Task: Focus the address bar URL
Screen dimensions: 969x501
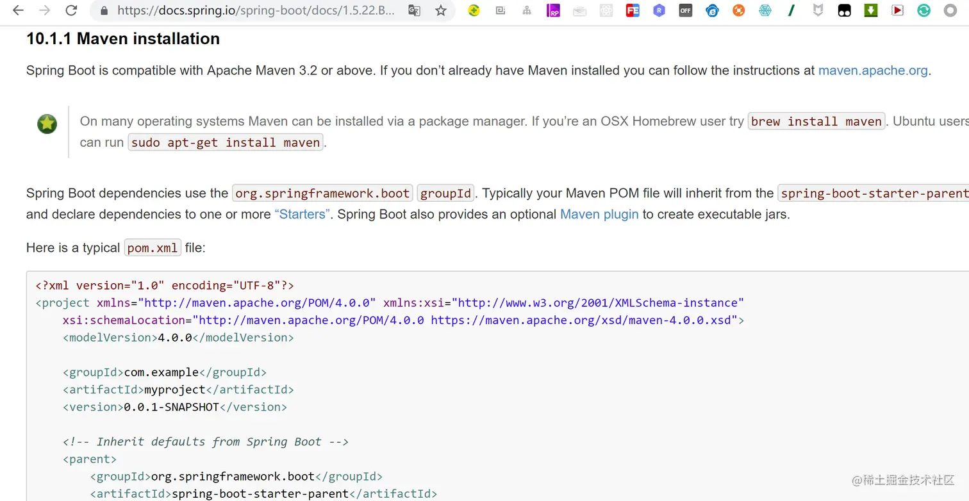Action: coord(255,10)
